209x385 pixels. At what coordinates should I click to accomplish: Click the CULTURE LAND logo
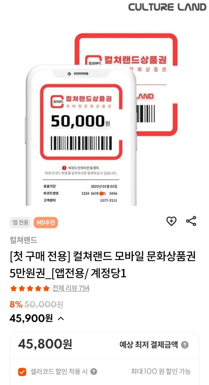[x=167, y=7]
